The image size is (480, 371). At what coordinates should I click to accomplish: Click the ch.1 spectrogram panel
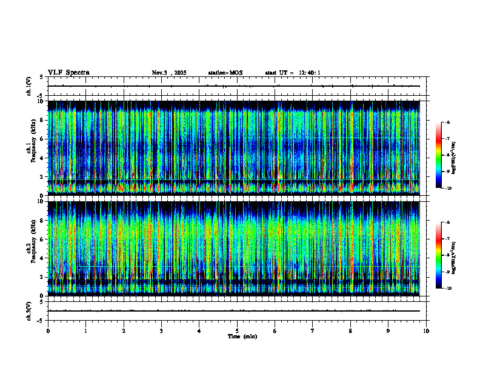[234, 148]
